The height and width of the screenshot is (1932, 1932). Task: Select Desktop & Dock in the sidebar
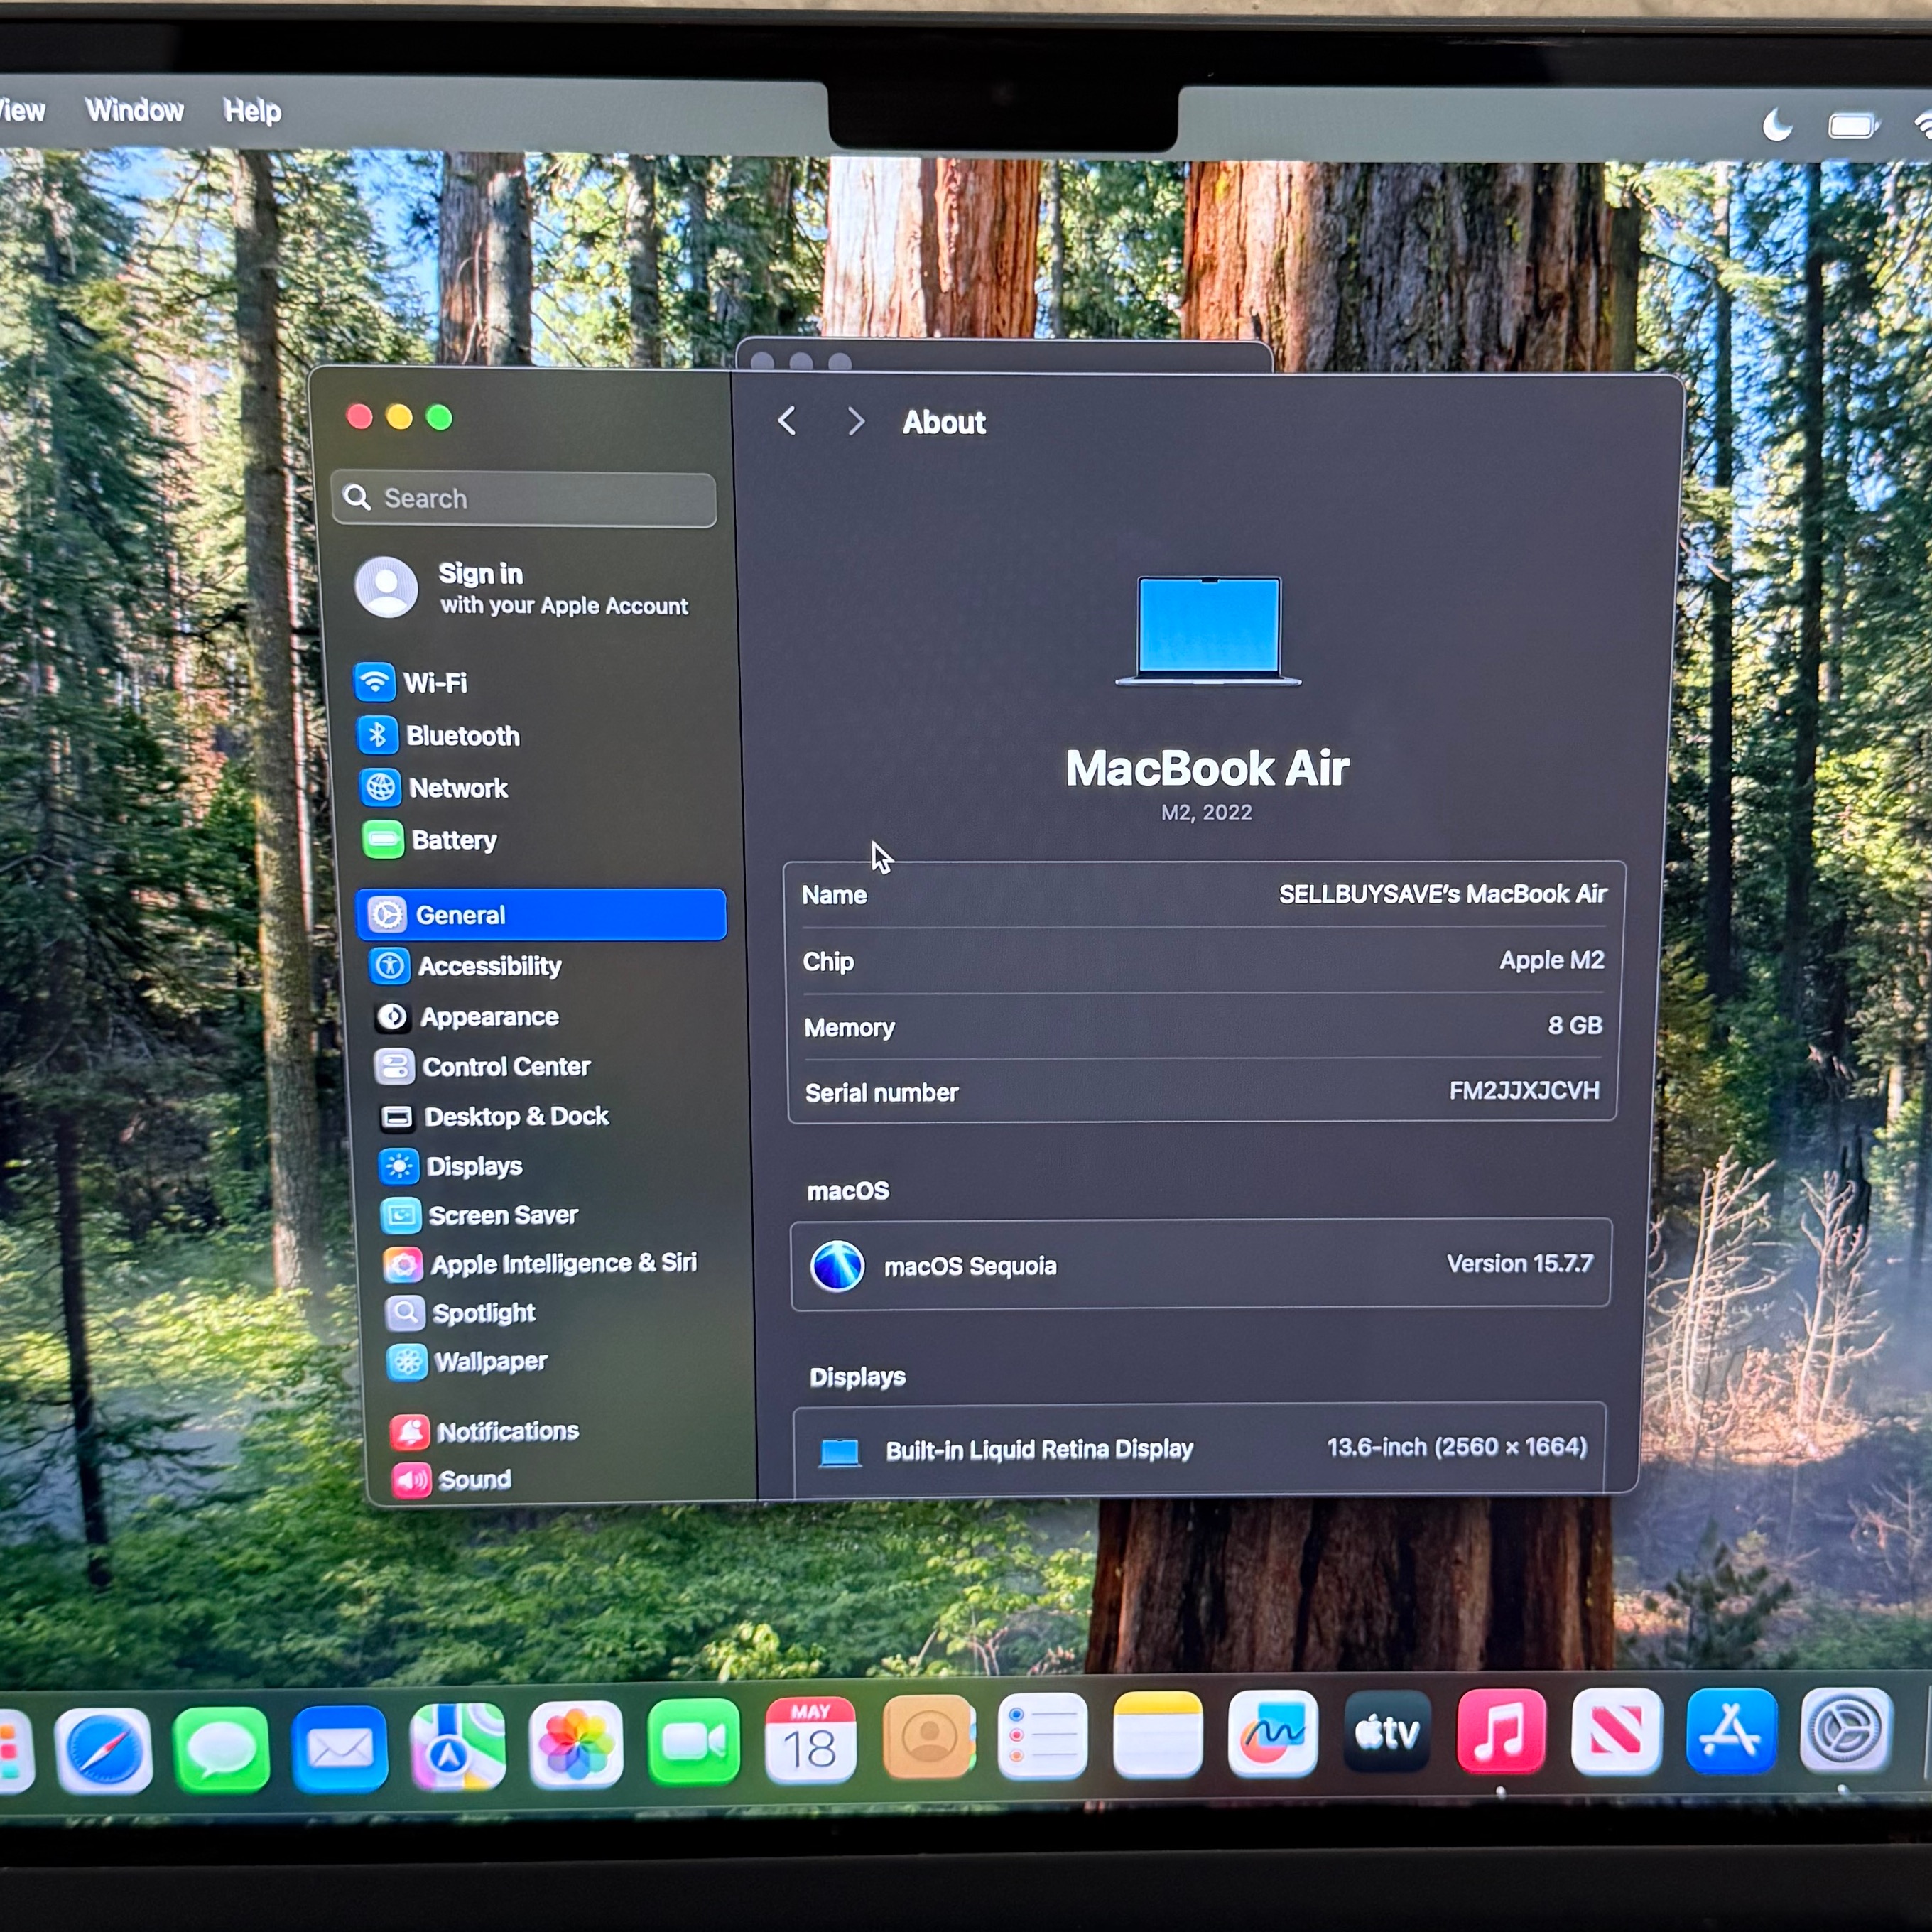494,1116
